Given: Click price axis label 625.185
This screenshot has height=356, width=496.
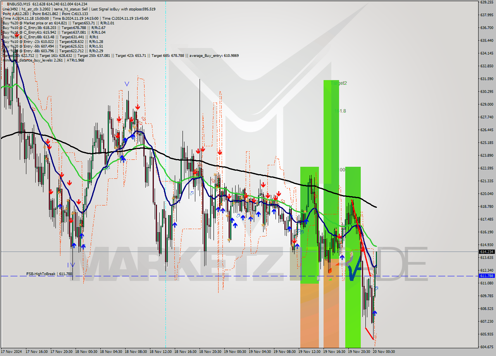Looking at the screenshot, I should tap(487, 142).
